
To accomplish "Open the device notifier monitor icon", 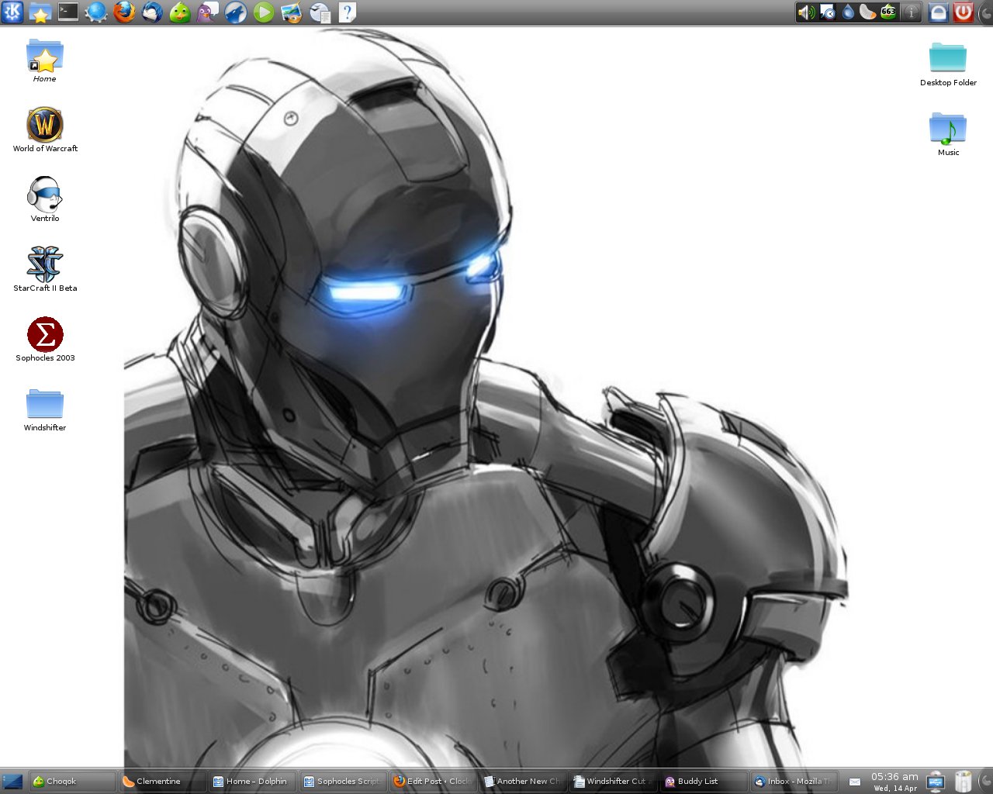I will coord(936,782).
